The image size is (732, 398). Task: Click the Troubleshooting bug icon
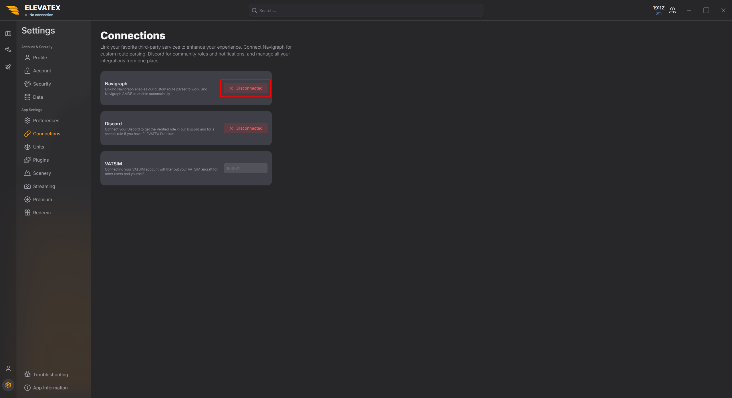pyautogui.click(x=27, y=375)
